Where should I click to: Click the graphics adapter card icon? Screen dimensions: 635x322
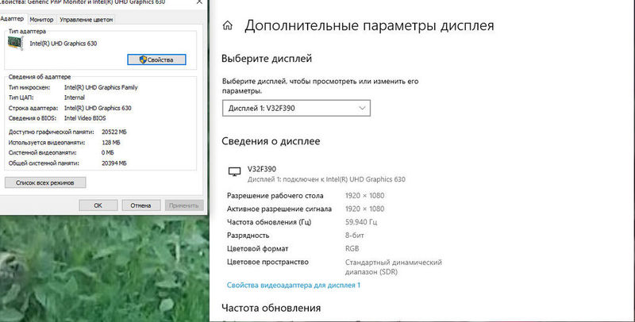point(17,43)
